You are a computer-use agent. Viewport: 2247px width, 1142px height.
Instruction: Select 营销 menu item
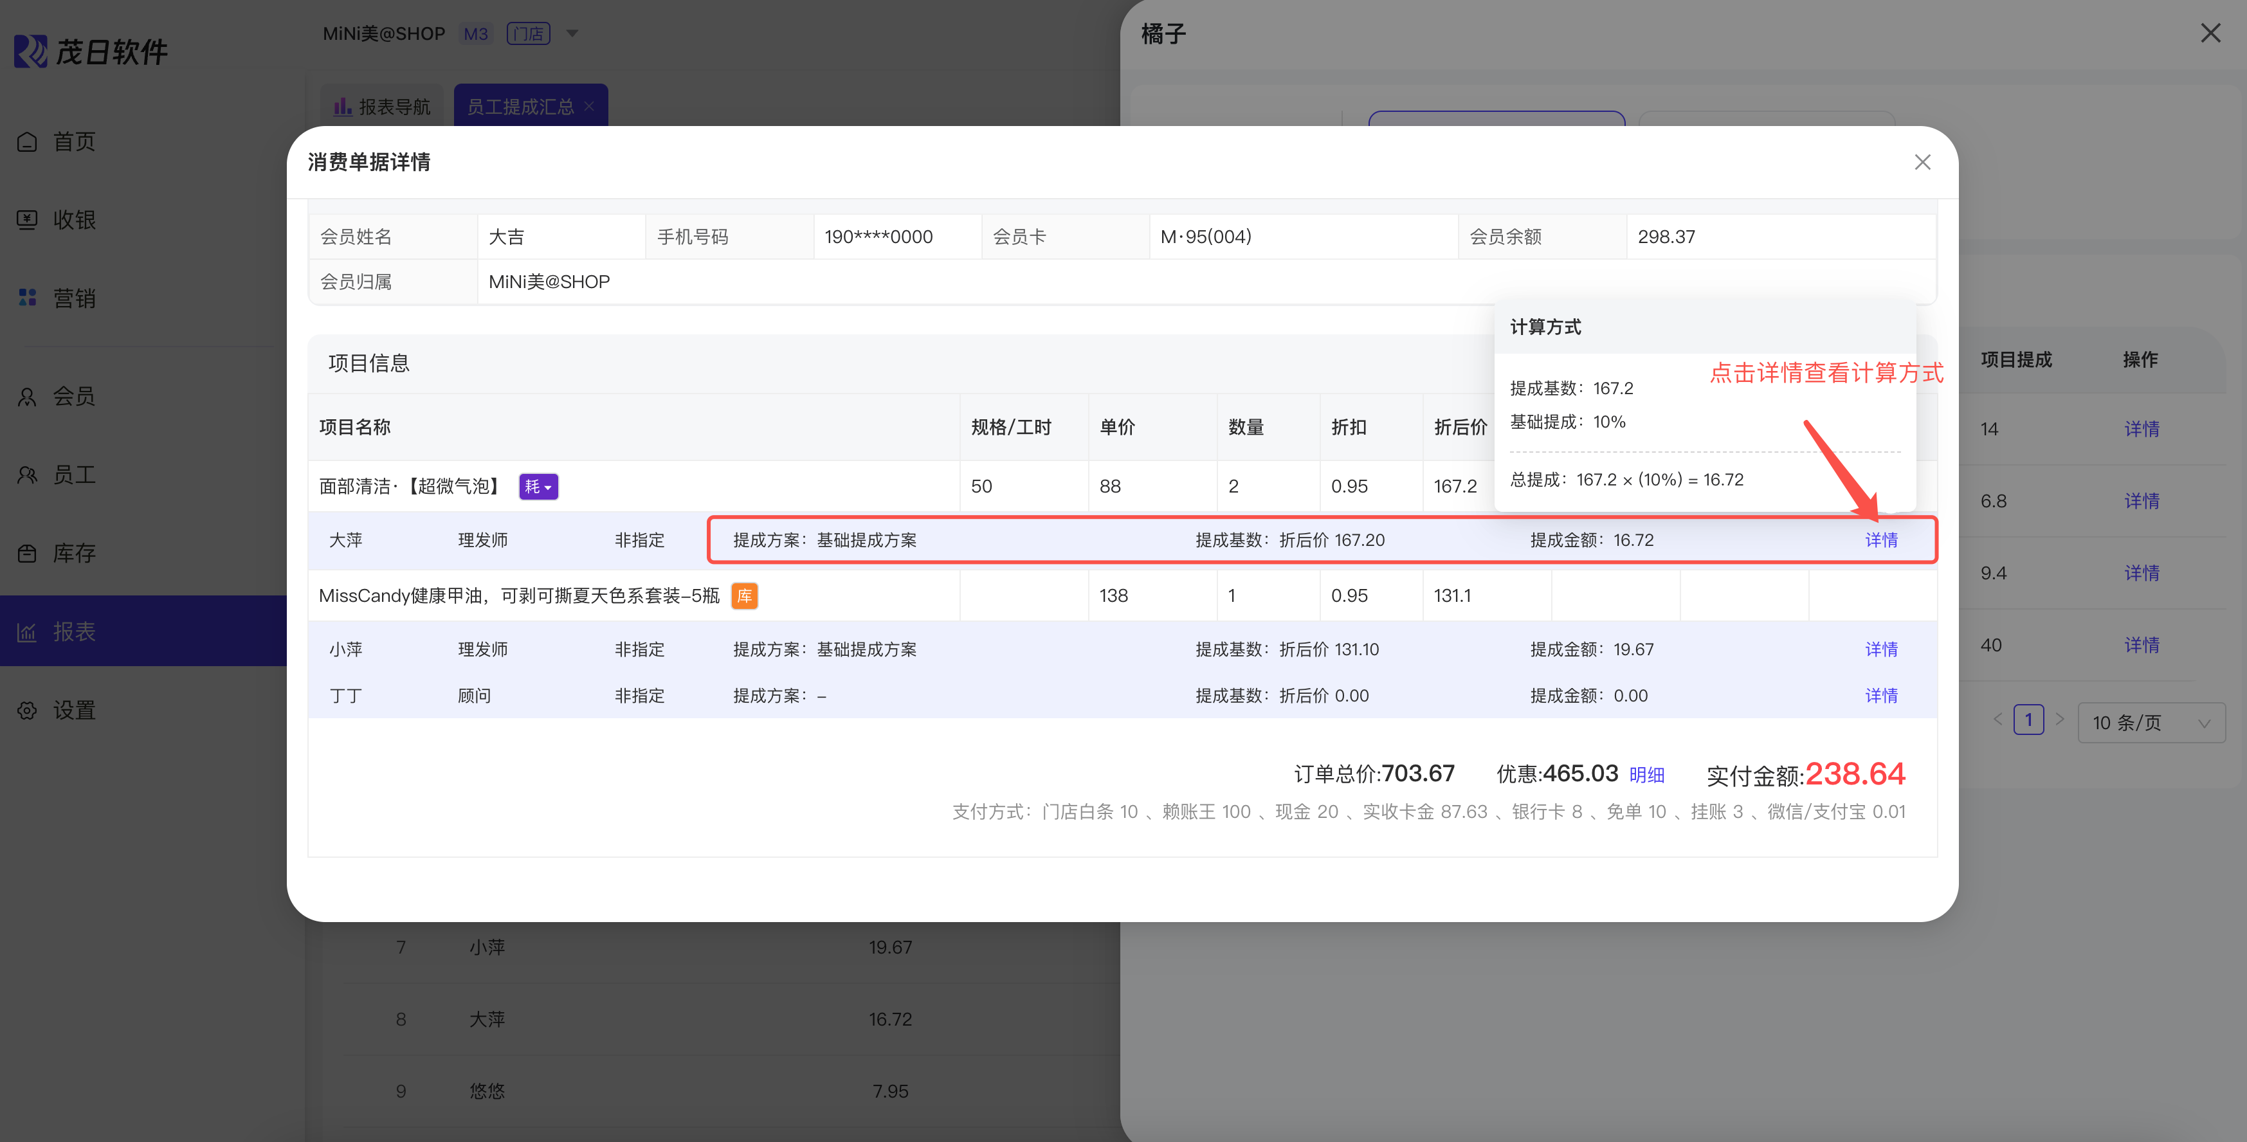144,298
